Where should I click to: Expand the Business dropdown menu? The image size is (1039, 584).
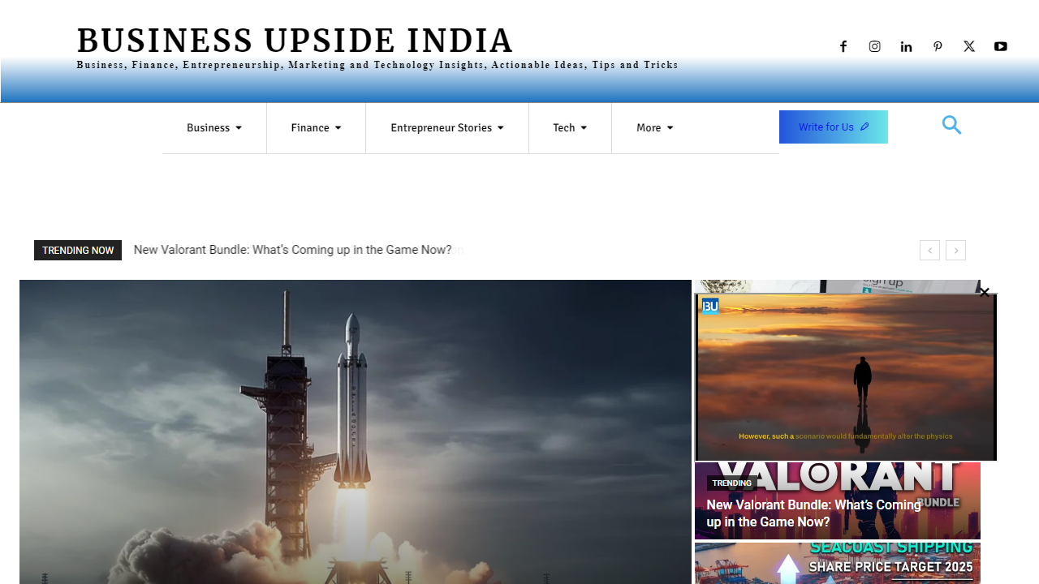(x=213, y=127)
